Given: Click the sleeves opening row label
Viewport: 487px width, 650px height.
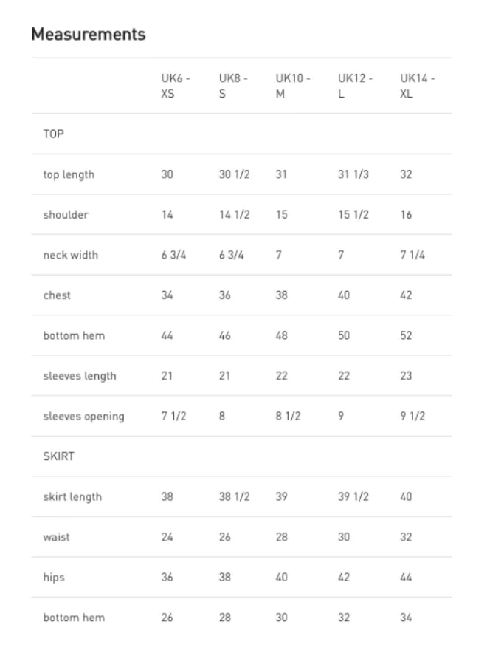Looking at the screenshot, I should coord(83,416).
